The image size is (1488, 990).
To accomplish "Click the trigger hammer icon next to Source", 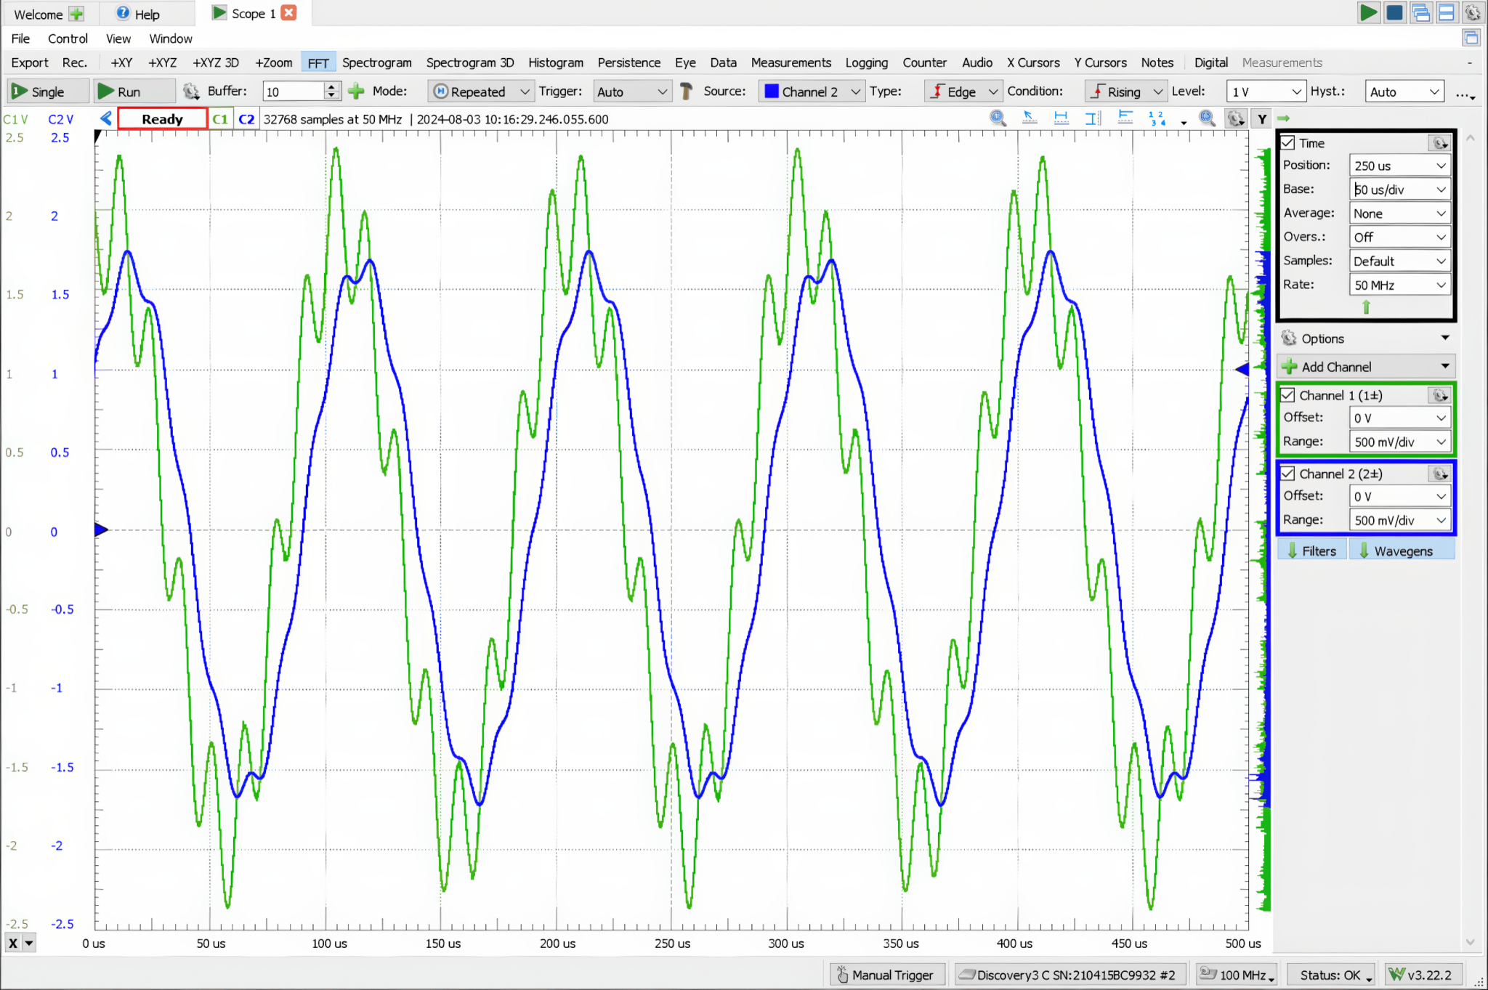I will [x=685, y=91].
